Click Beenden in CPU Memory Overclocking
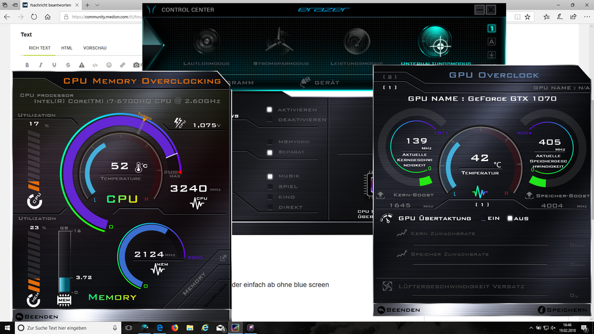This screenshot has height=334, width=594. [37, 317]
